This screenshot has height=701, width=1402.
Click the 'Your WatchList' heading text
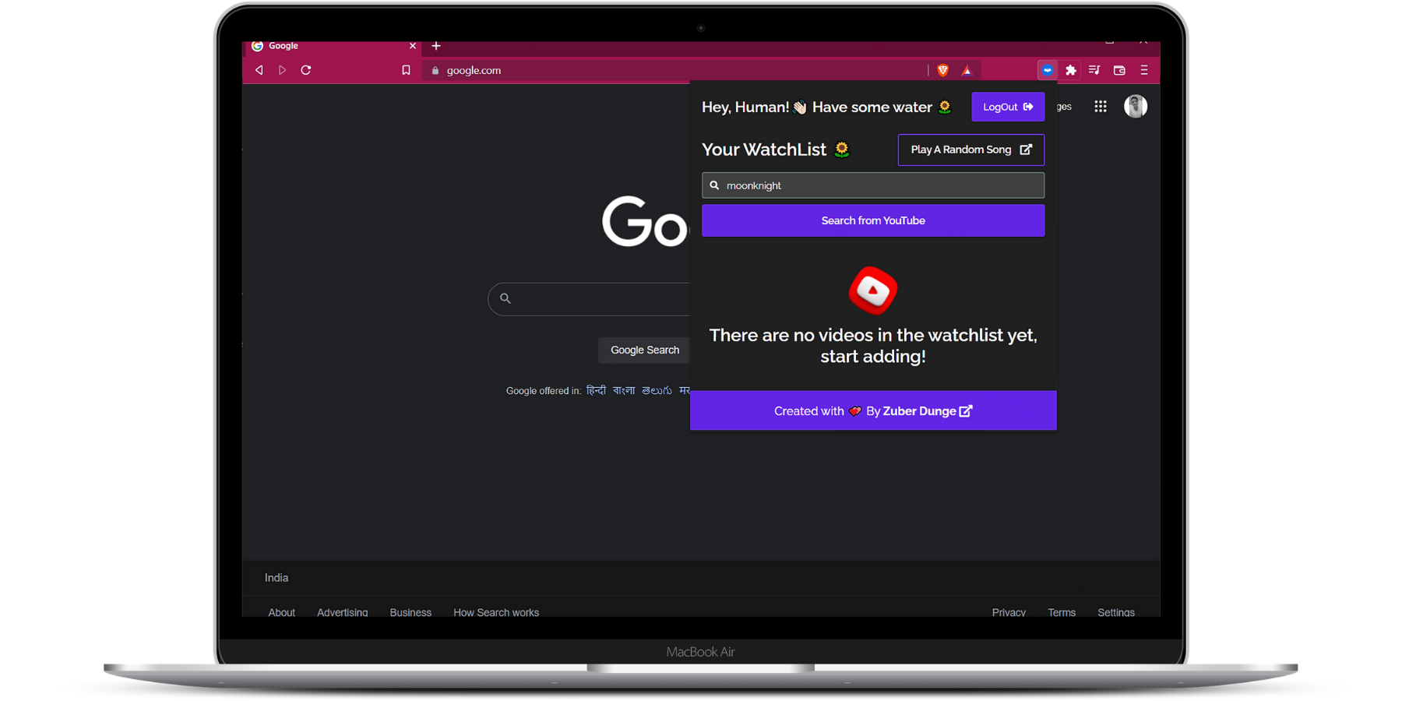(x=764, y=150)
